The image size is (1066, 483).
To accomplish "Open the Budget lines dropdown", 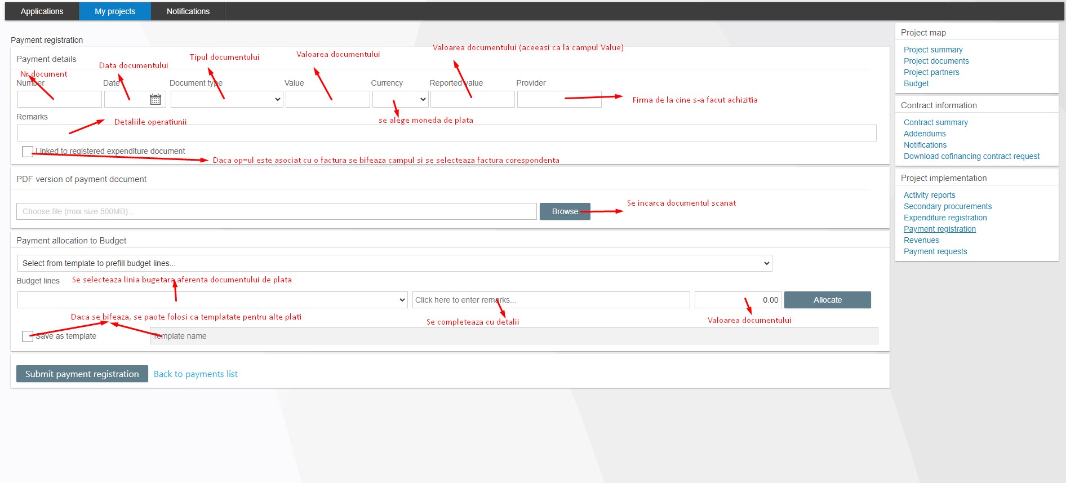I will tap(212, 300).
